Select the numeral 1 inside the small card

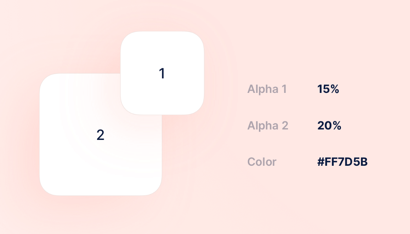click(x=162, y=74)
